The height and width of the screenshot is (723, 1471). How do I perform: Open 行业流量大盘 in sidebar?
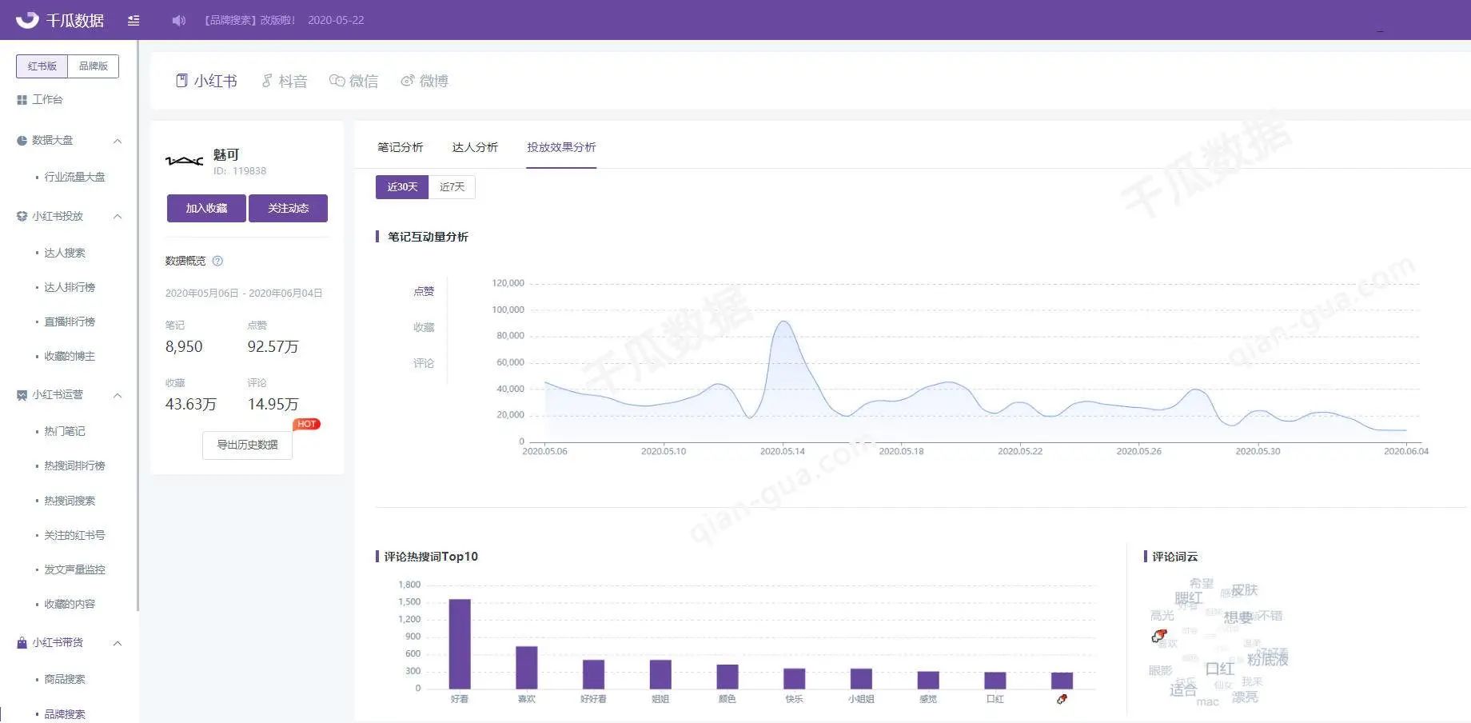click(74, 177)
